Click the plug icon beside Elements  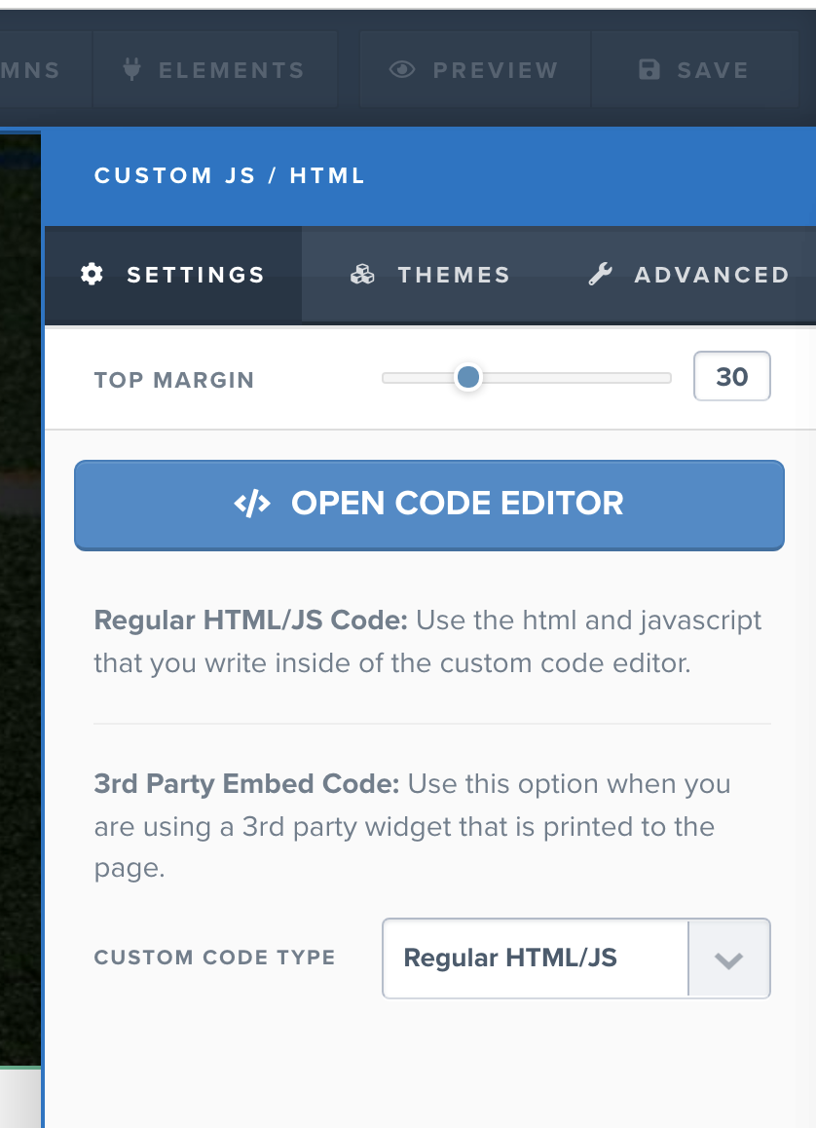(131, 70)
